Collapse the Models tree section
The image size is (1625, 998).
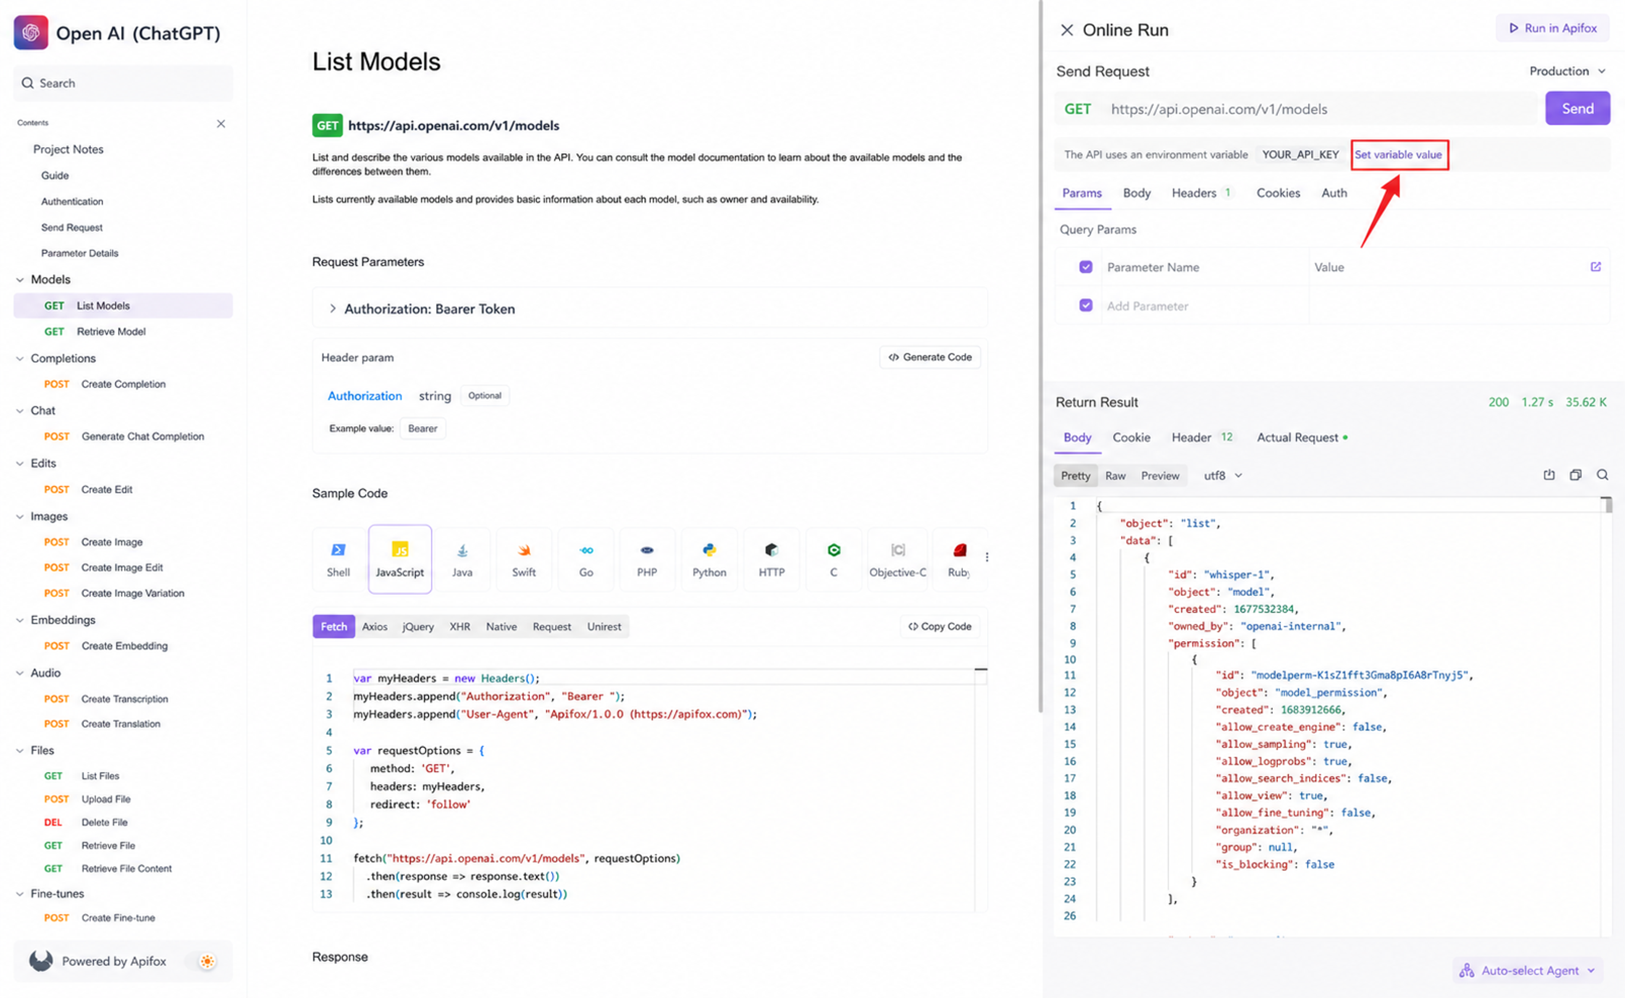(x=20, y=279)
